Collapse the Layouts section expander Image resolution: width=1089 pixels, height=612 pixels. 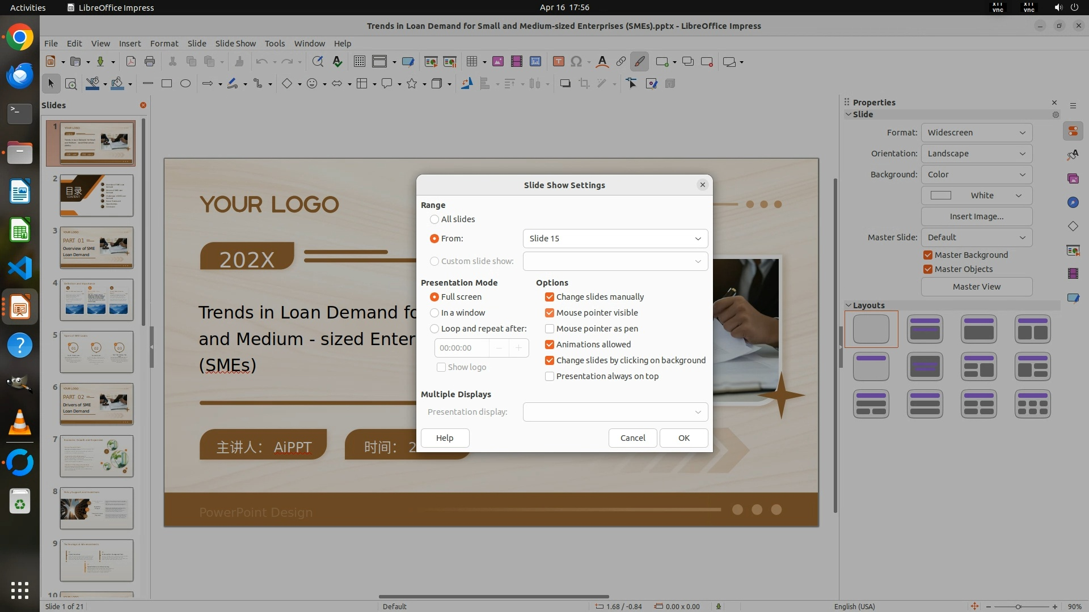(x=849, y=305)
